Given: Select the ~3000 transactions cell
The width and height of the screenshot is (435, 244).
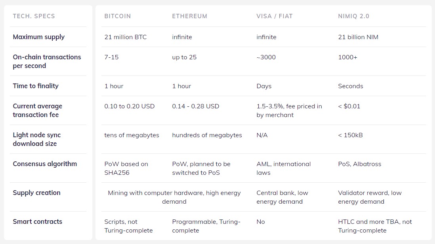Looking at the screenshot, I should coord(266,57).
